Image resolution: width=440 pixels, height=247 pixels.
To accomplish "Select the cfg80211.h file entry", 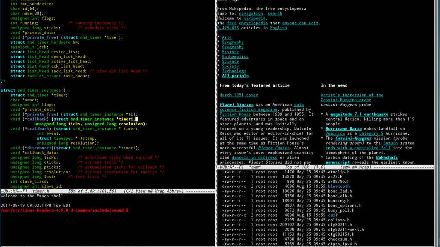I will 340,225.
